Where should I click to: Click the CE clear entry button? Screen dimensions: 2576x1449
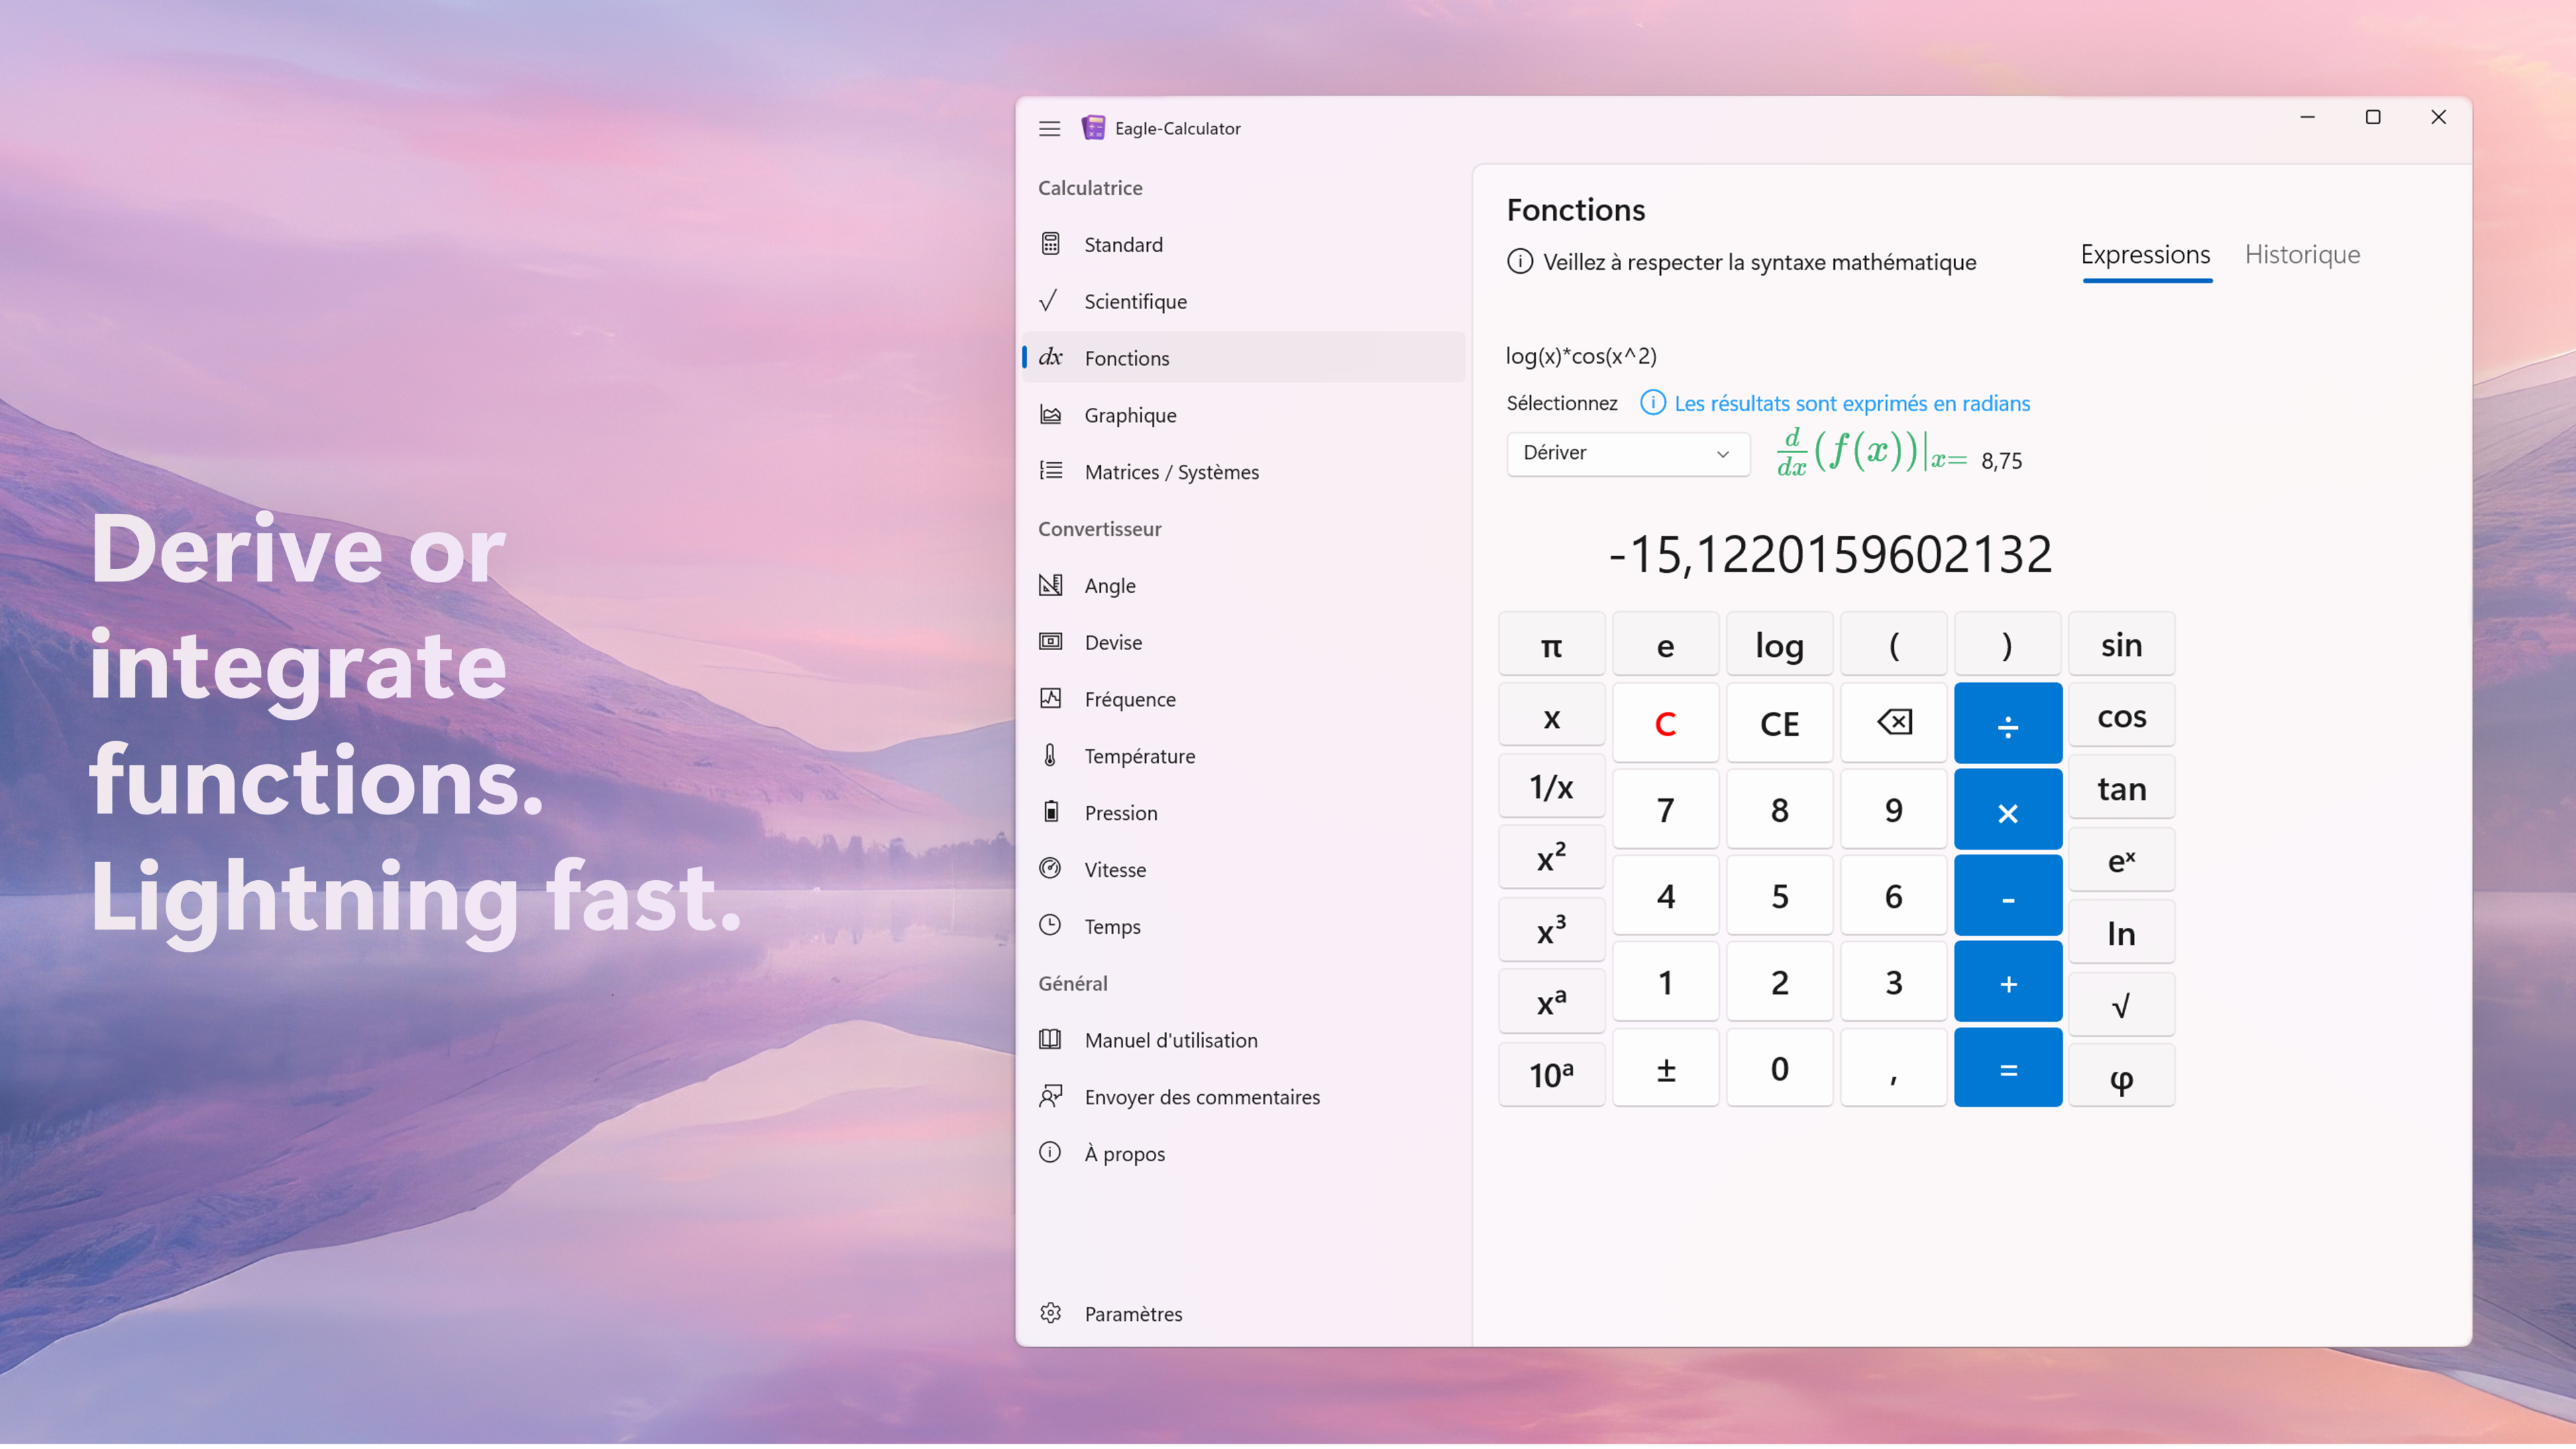[1779, 723]
